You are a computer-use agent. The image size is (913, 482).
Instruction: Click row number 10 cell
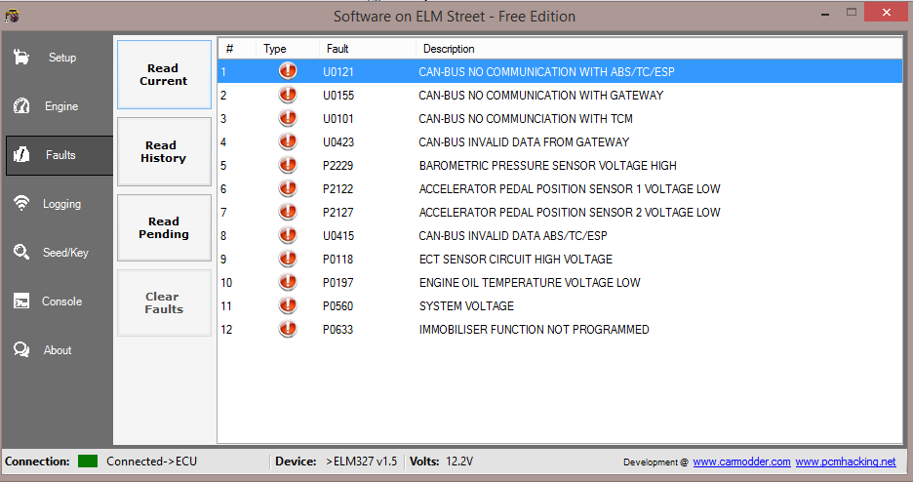click(x=226, y=283)
